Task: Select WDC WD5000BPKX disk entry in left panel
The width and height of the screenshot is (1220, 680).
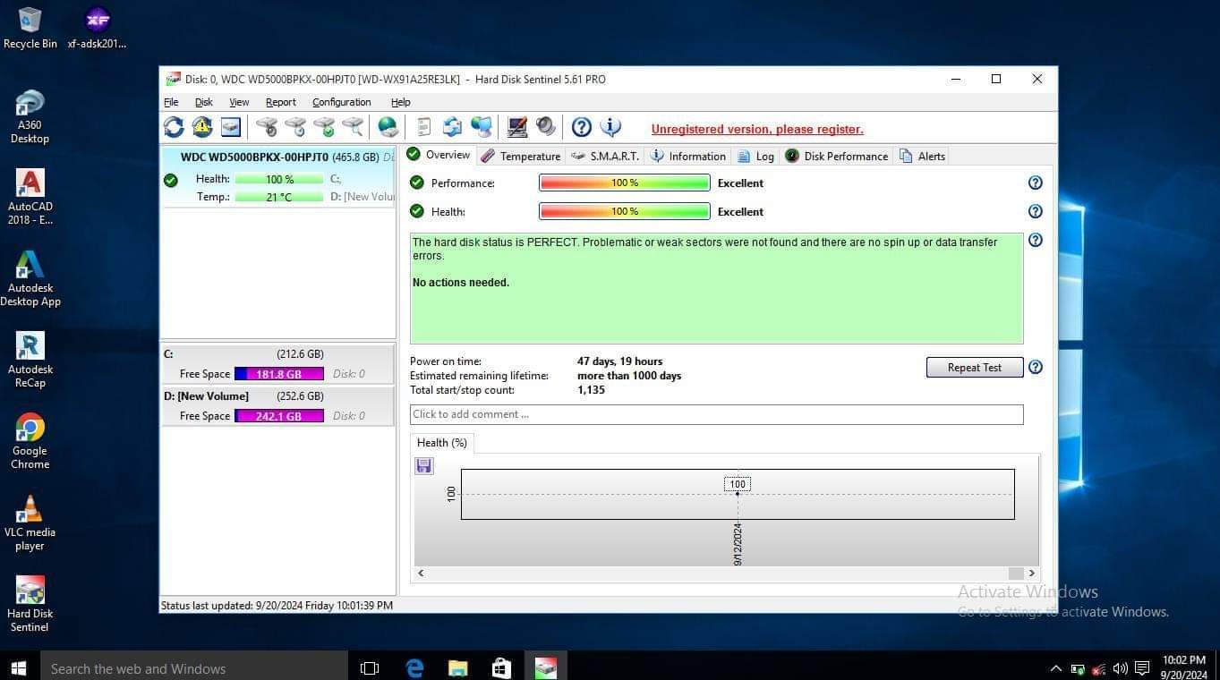Action: tap(277, 177)
